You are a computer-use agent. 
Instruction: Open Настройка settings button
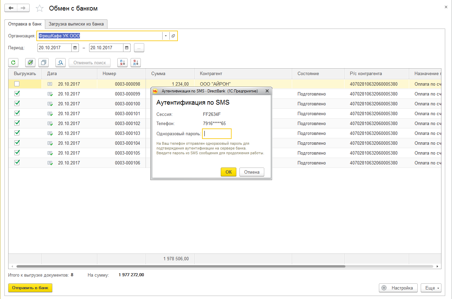pos(398,288)
